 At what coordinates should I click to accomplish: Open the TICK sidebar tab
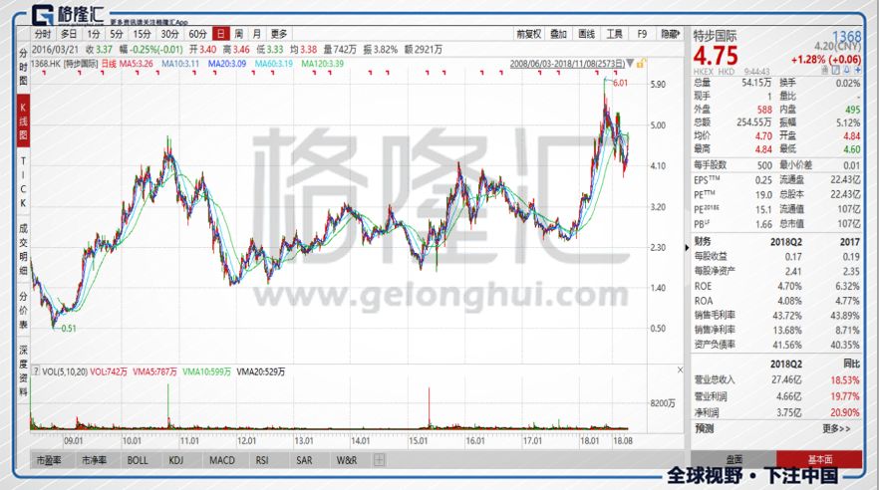pyautogui.click(x=23, y=182)
